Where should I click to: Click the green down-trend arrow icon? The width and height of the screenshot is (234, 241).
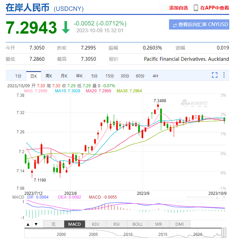(66, 27)
